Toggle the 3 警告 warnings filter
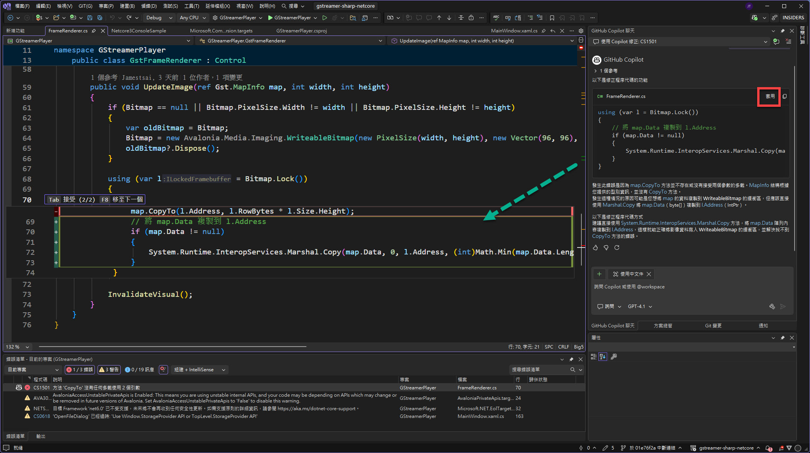 coord(109,370)
